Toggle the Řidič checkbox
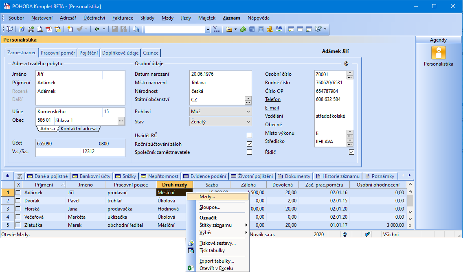Image resolution: width=463 pixels, height=272 pixels. click(351, 152)
